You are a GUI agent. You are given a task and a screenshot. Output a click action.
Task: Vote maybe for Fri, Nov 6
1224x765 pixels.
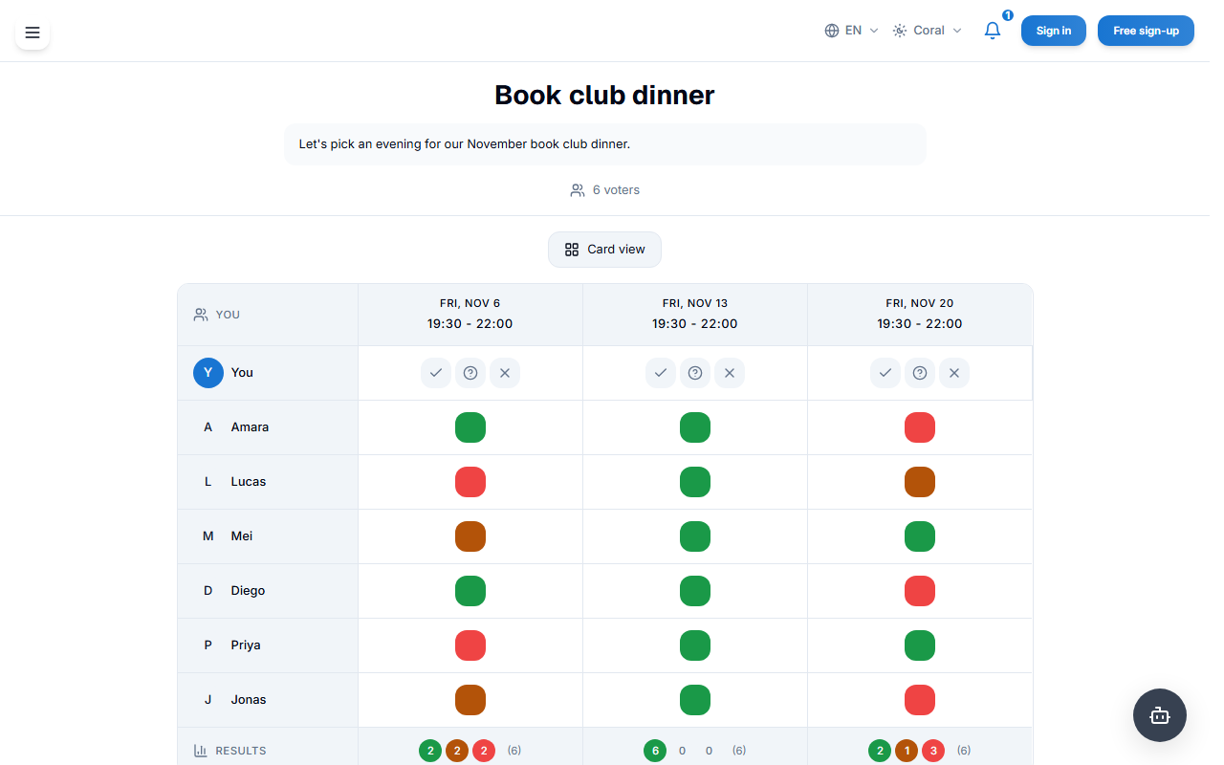point(470,373)
